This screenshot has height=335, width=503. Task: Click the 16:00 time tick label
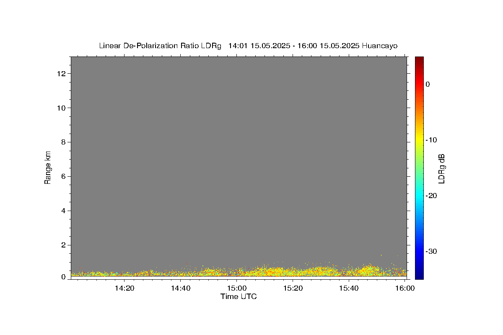tap(405, 288)
